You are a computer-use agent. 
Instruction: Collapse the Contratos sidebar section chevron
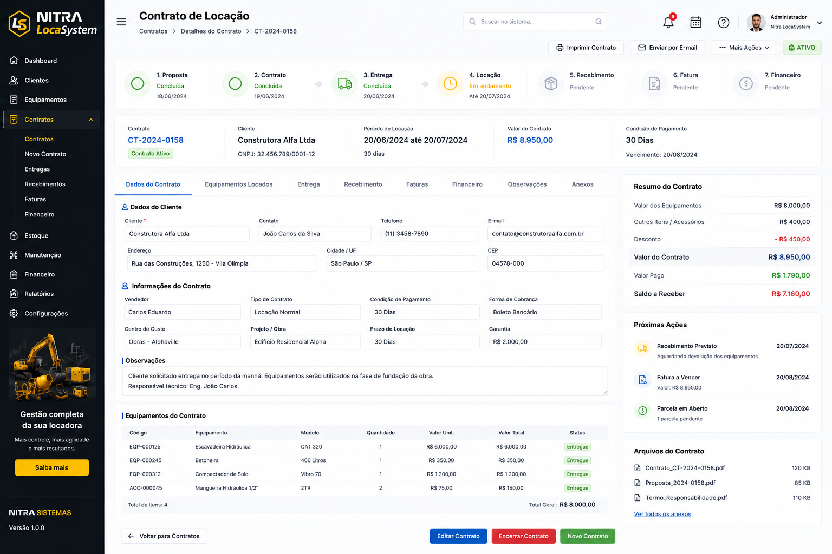point(91,120)
